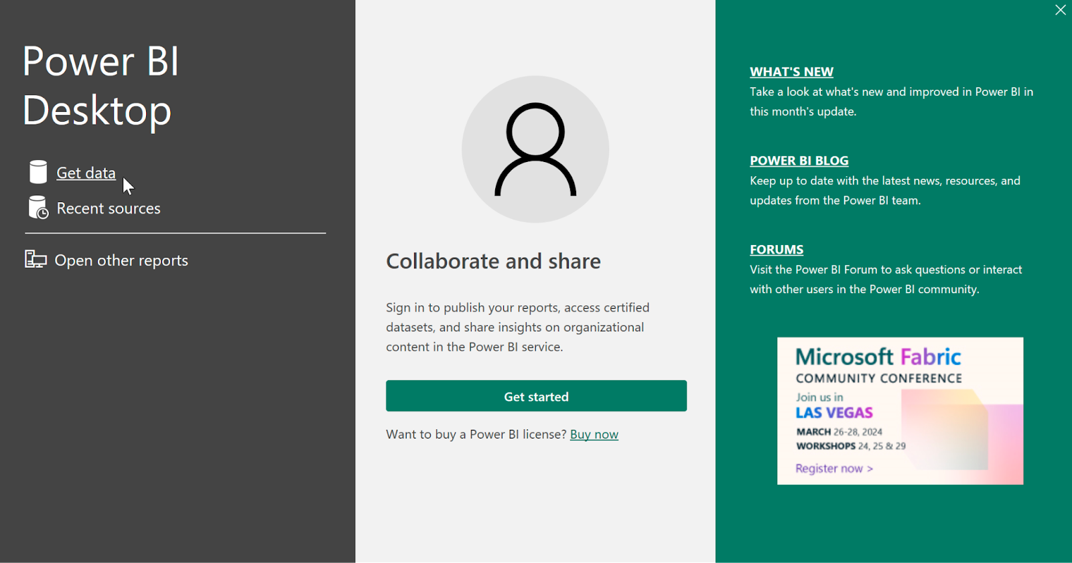Click the user profile avatar icon
Viewport: 1072px width, 563px height.
535,149
